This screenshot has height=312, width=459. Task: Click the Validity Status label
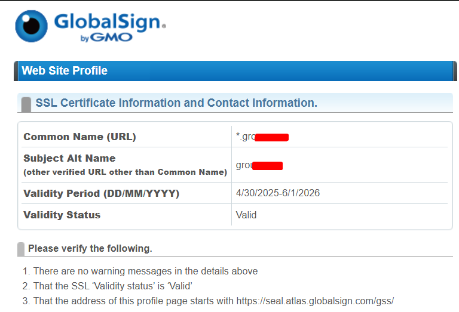tap(62, 215)
